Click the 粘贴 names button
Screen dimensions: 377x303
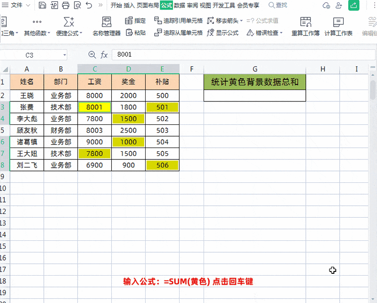click(x=136, y=33)
